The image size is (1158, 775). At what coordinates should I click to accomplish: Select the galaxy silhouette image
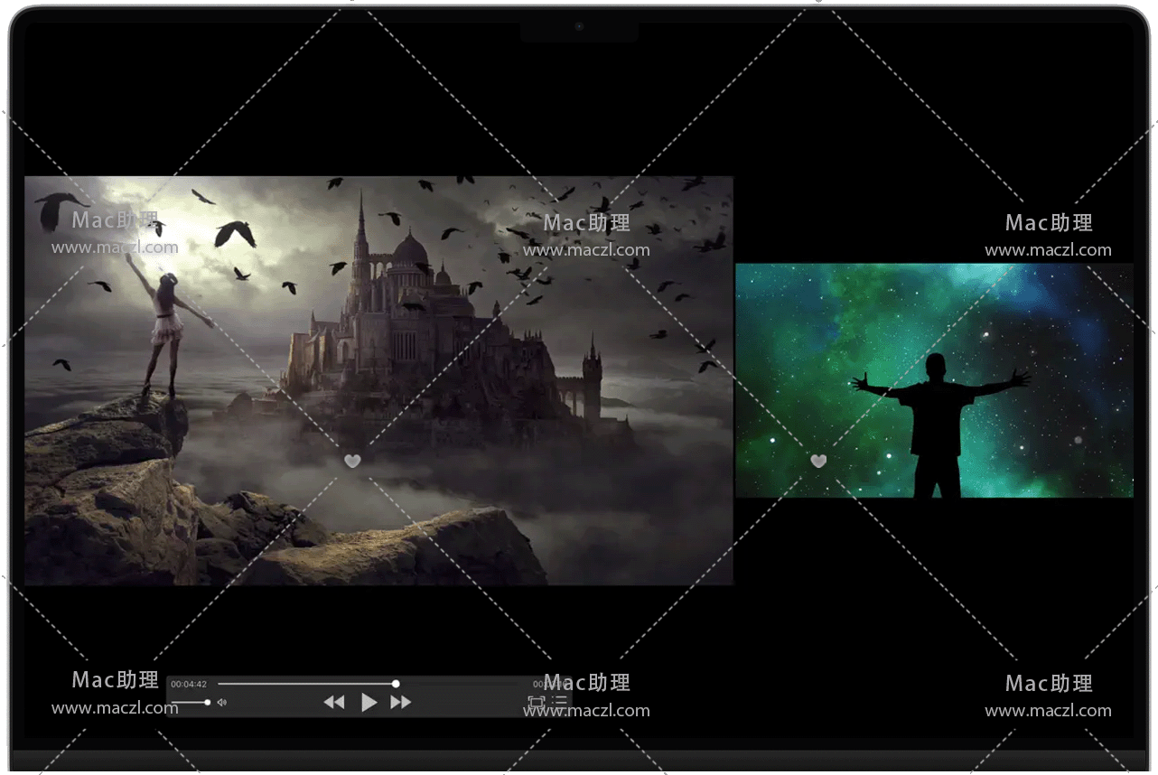[934, 380]
